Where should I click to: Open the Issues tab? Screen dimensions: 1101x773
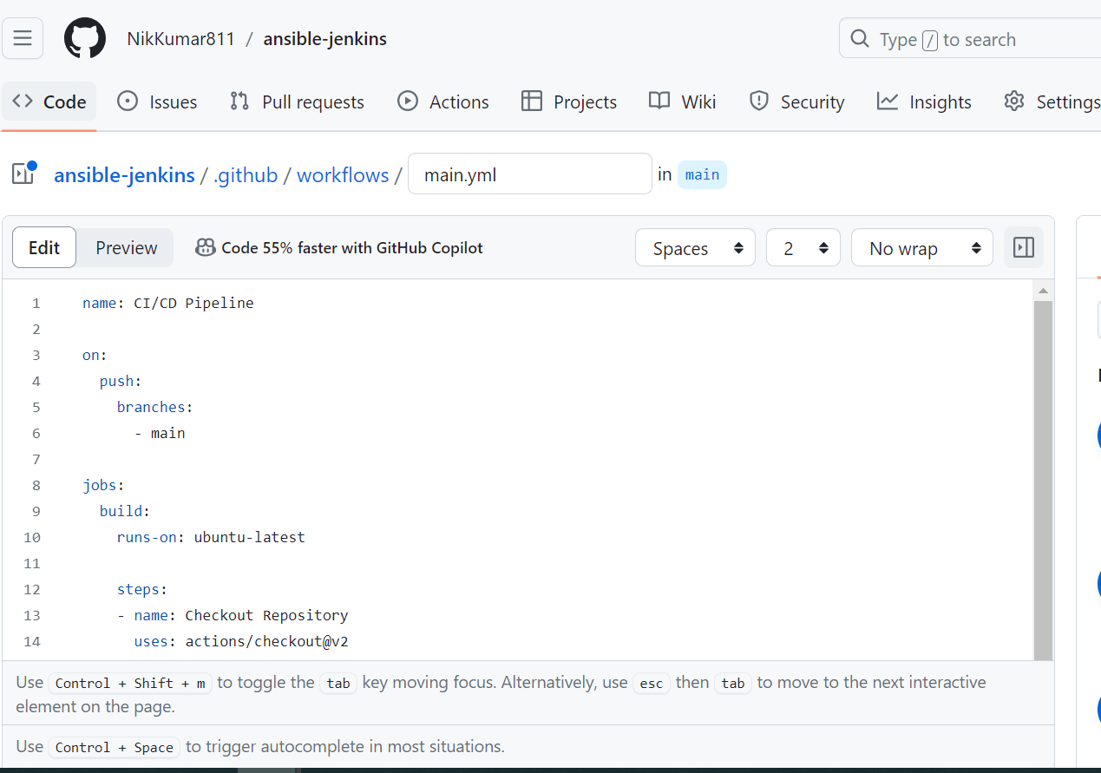(x=157, y=102)
